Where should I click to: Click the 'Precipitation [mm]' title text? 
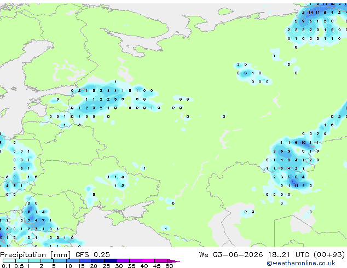pos(36,255)
